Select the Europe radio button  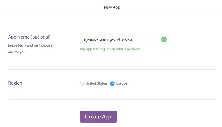coord(112,84)
